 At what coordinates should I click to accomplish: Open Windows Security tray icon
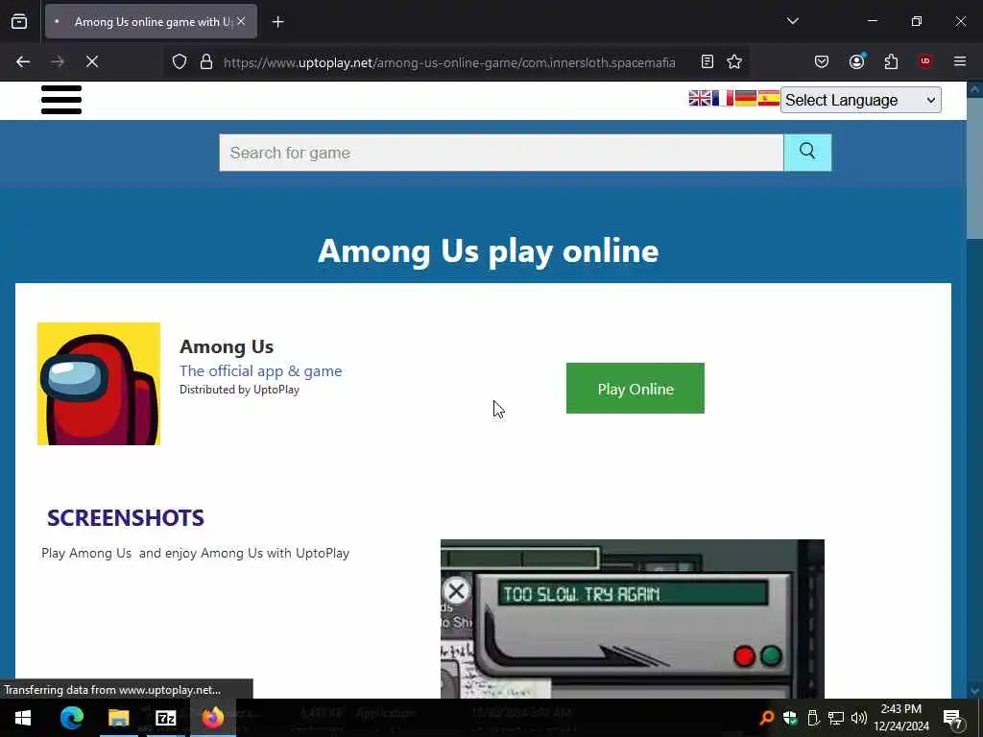[x=790, y=718]
